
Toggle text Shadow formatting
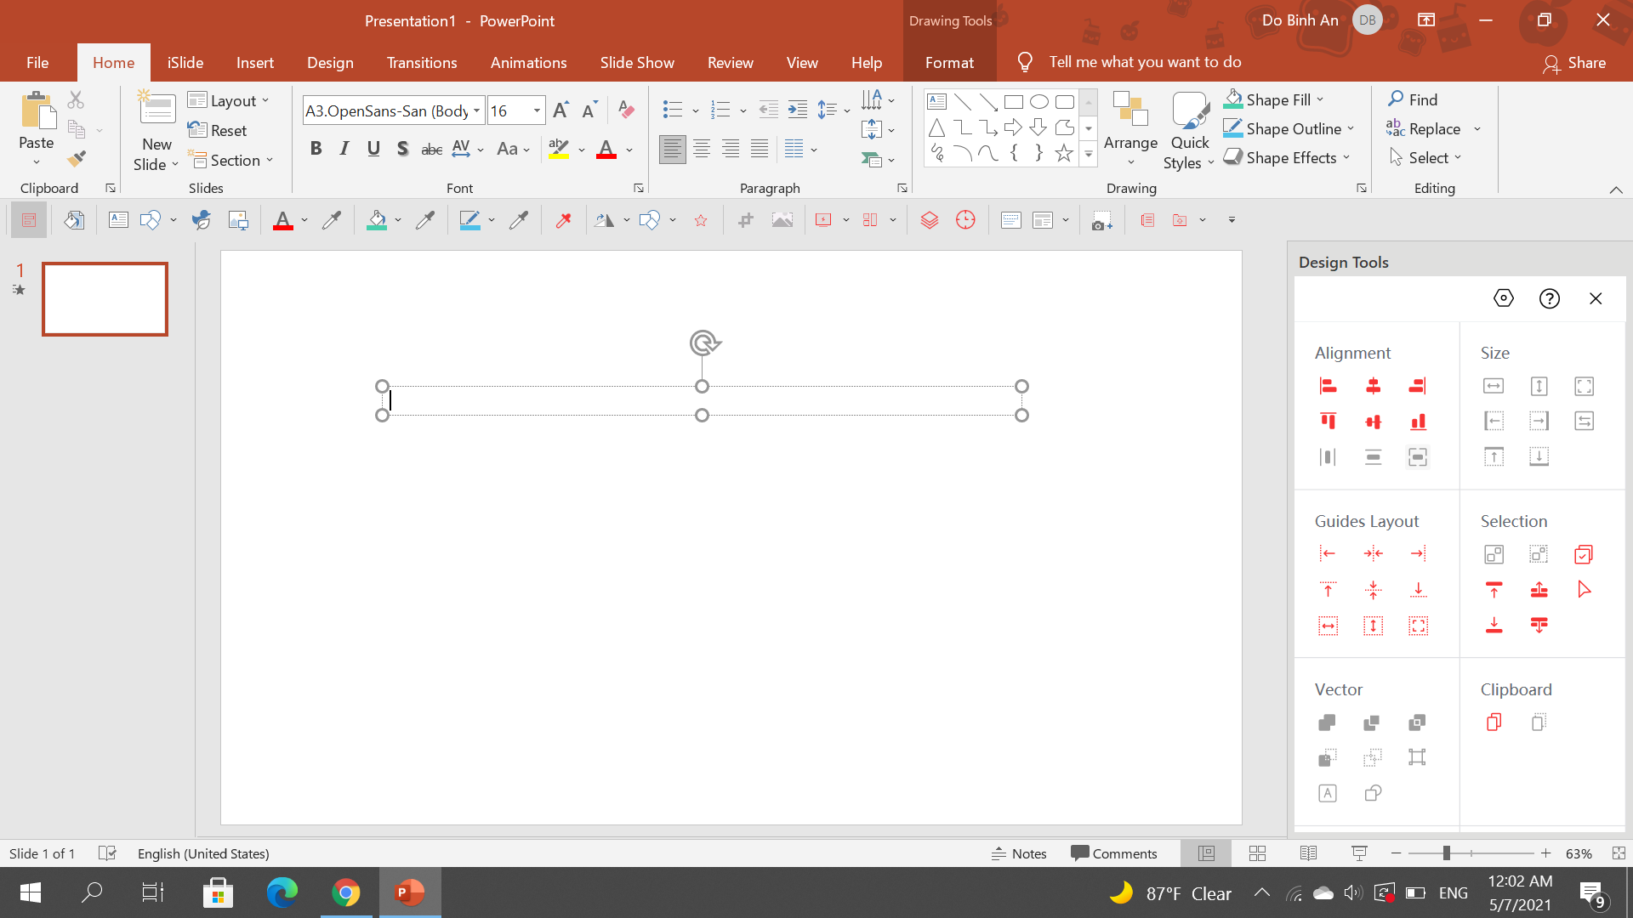(x=402, y=149)
